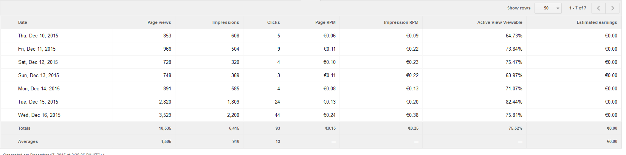Sort by Page views column header
The height and width of the screenshot is (155, 626).
[x=159, y=22]
